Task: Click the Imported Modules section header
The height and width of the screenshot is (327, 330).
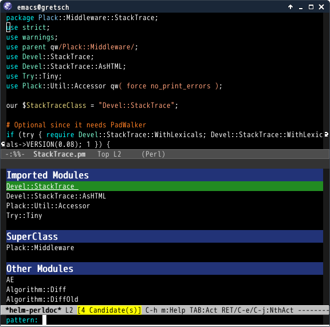Action: click(x=164, y=175)
